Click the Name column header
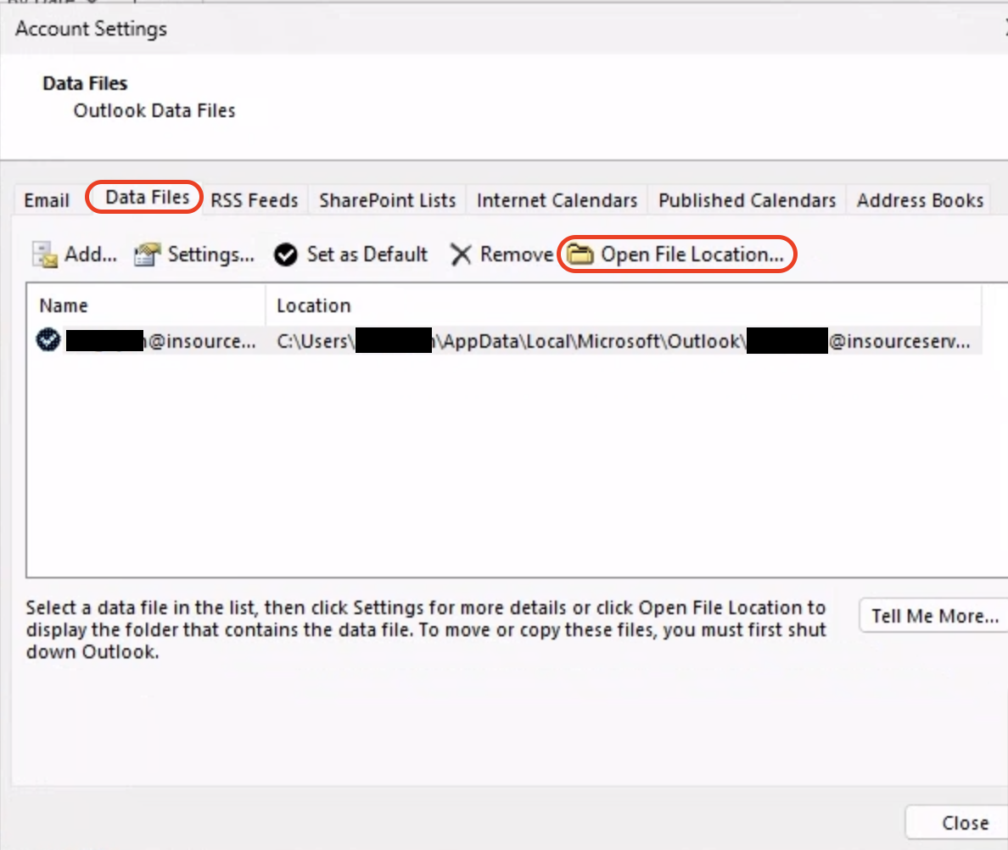Screen dimensions: 1008x850 pos(146,306)
